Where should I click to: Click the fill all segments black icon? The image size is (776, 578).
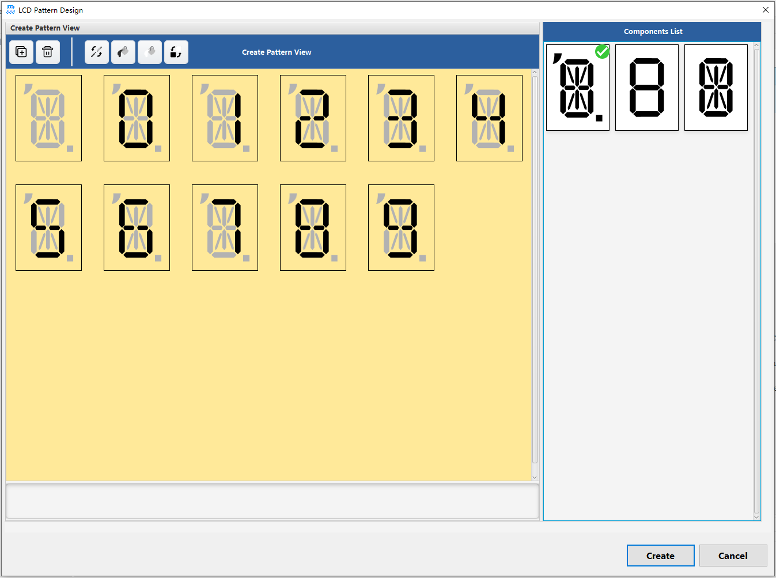tap(123, 52)
